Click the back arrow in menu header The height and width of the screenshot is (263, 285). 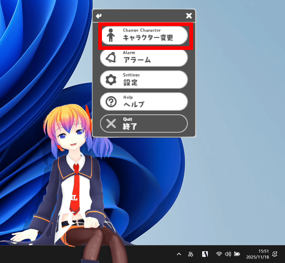[99, 16]
